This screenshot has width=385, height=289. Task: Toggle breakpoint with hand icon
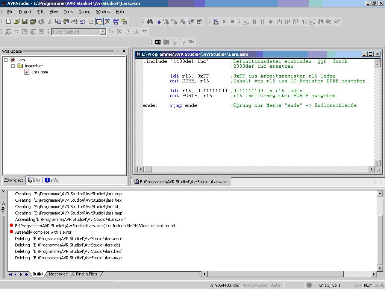tap(320, 21)
